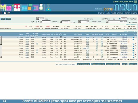Image resolution: width=138 pixels, height=103 pixels.
Task: Focus the institution code input field
Action: (124, 19)
